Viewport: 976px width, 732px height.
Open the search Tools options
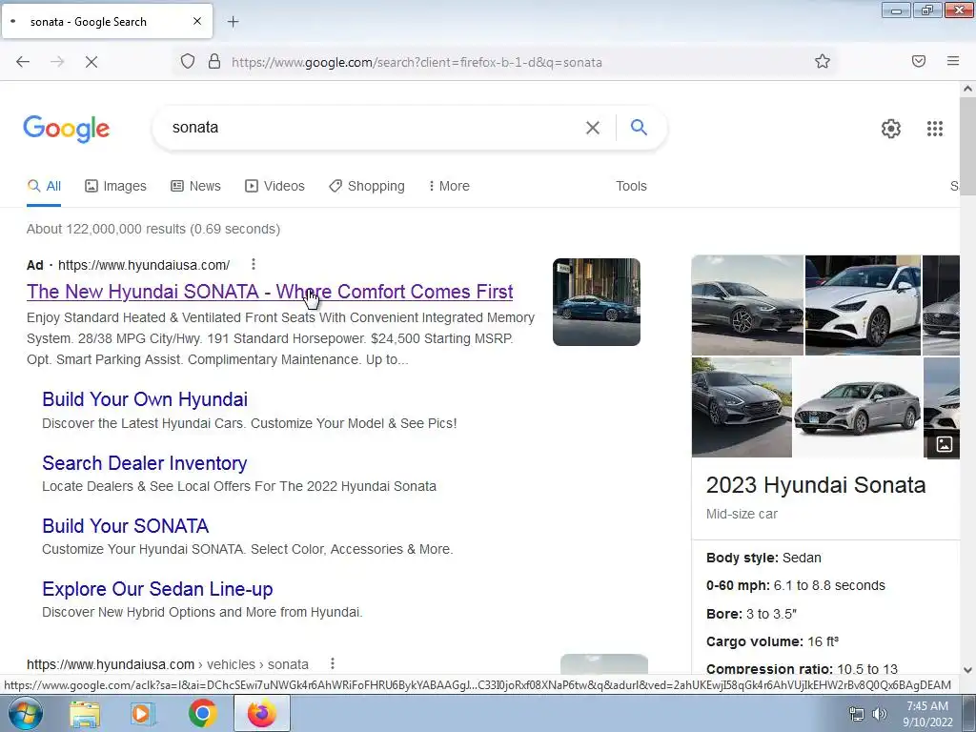[x=631, y=186]
